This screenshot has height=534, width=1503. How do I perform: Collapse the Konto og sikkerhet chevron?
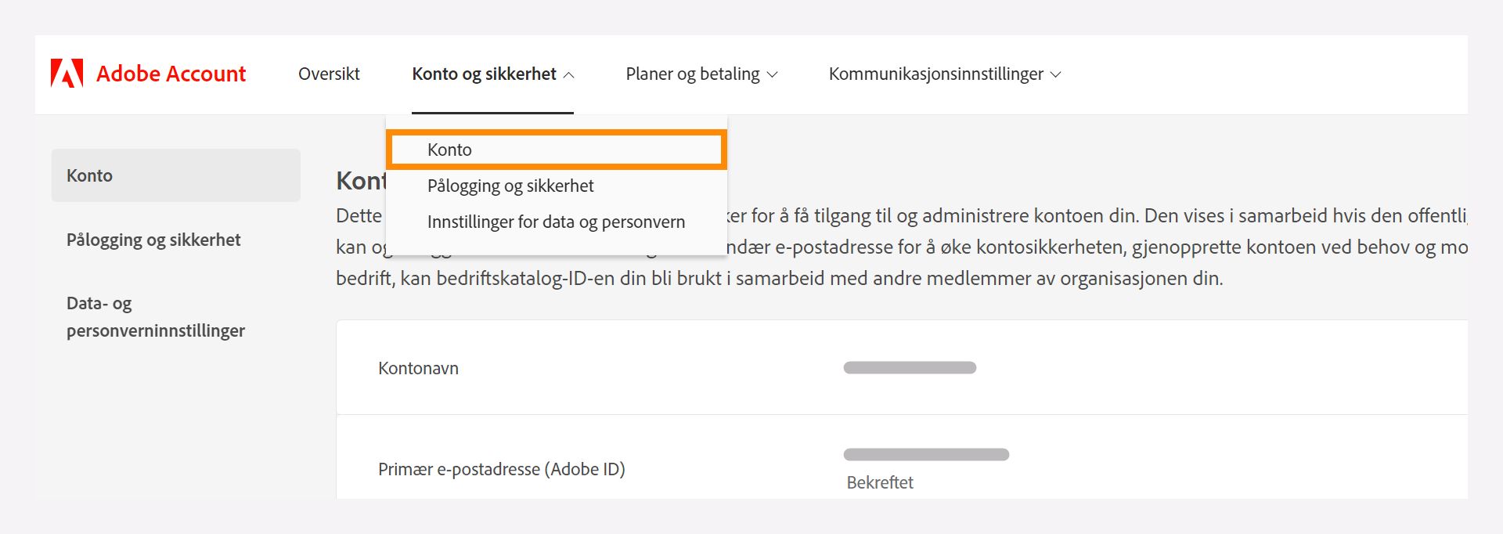tap(571, 74)
